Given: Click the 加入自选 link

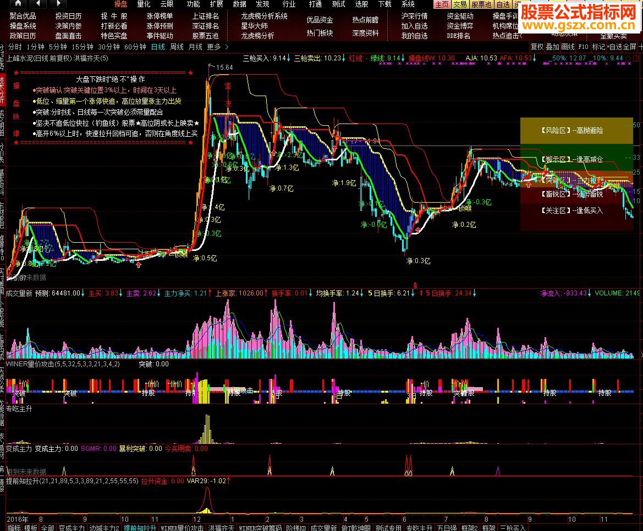Looking at the screenshot, I should point(414,26).
